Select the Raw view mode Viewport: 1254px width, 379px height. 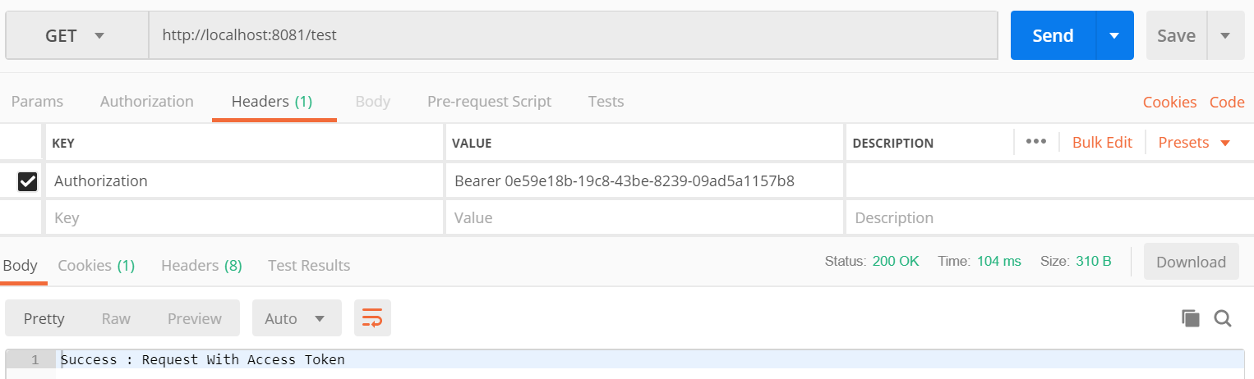click(116, 318)
